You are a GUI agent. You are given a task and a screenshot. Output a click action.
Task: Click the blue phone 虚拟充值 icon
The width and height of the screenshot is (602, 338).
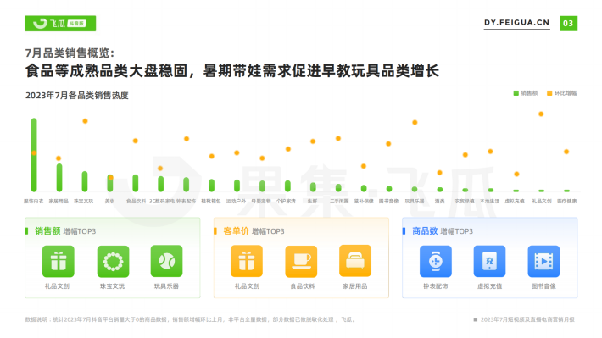[x=489, y=261]
